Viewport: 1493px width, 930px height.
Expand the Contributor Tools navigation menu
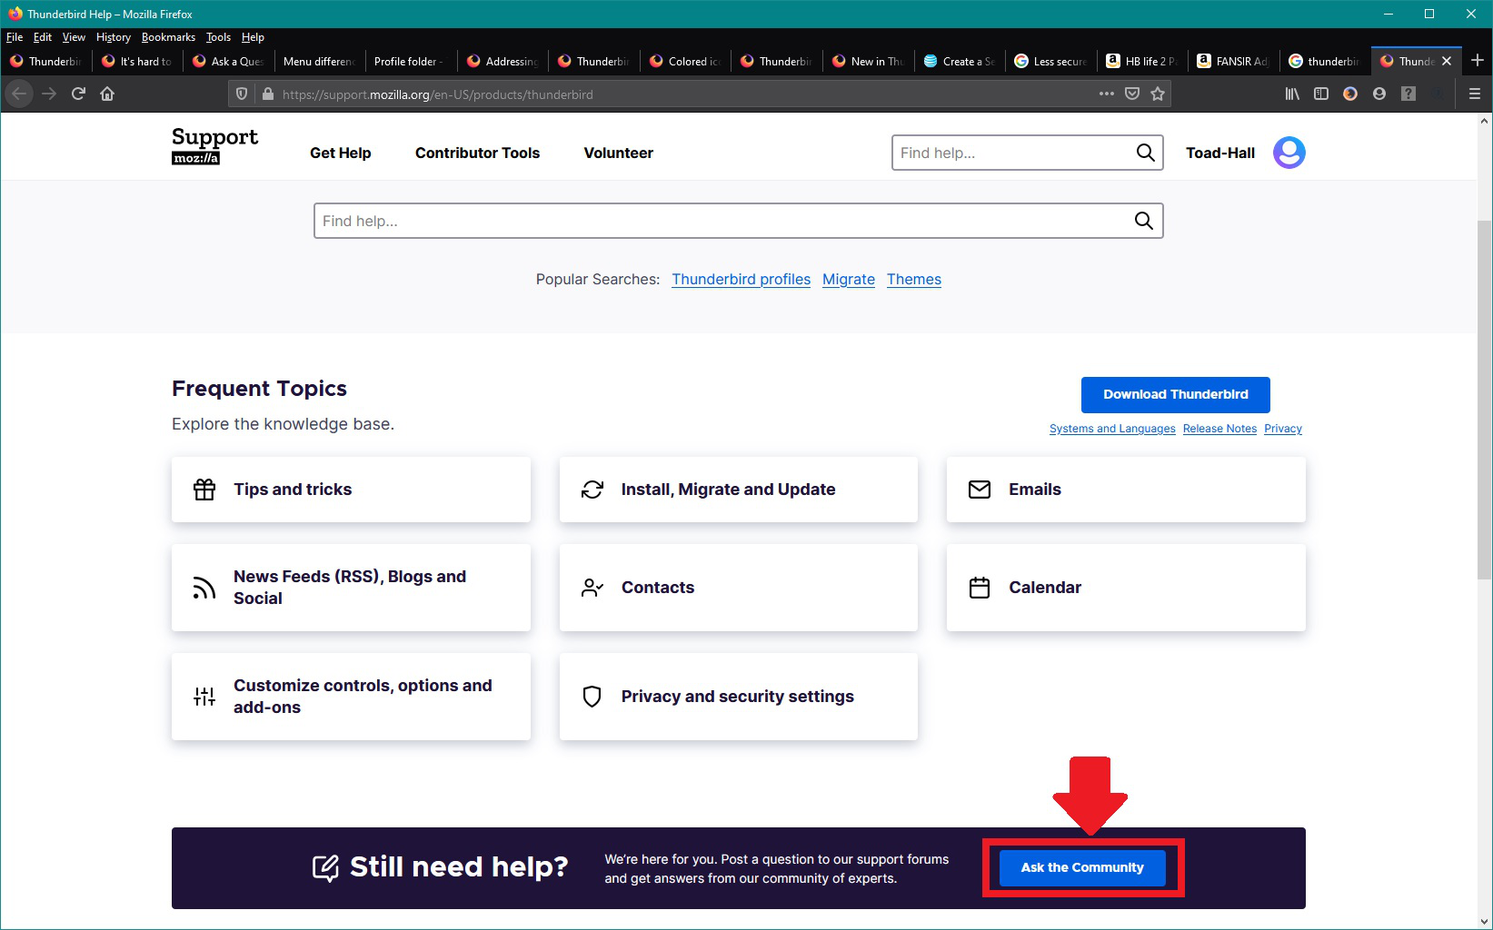point(477,153)
